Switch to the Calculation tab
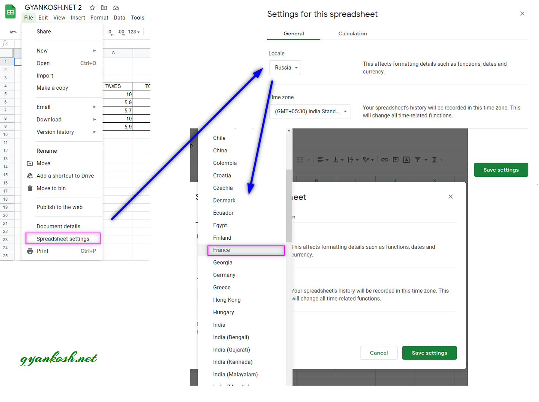The height and width of the screenshot is (402, 539). coord(352,33)
